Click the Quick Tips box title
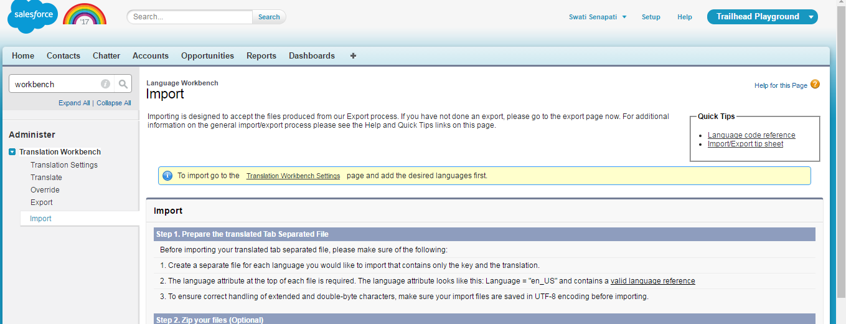 (716, 117)
